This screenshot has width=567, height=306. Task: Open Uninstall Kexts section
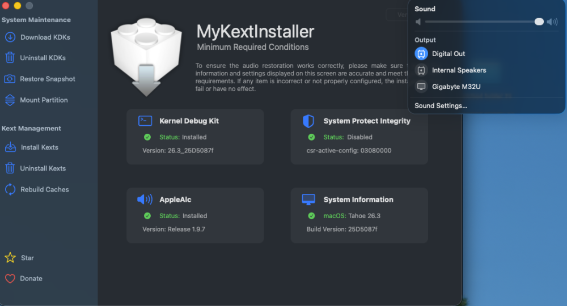coord(43,168)
